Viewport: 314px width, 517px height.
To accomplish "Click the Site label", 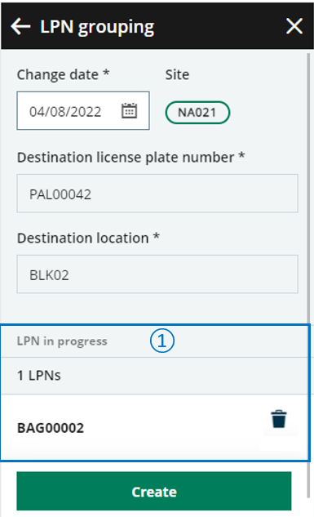I will pos(177,74).
